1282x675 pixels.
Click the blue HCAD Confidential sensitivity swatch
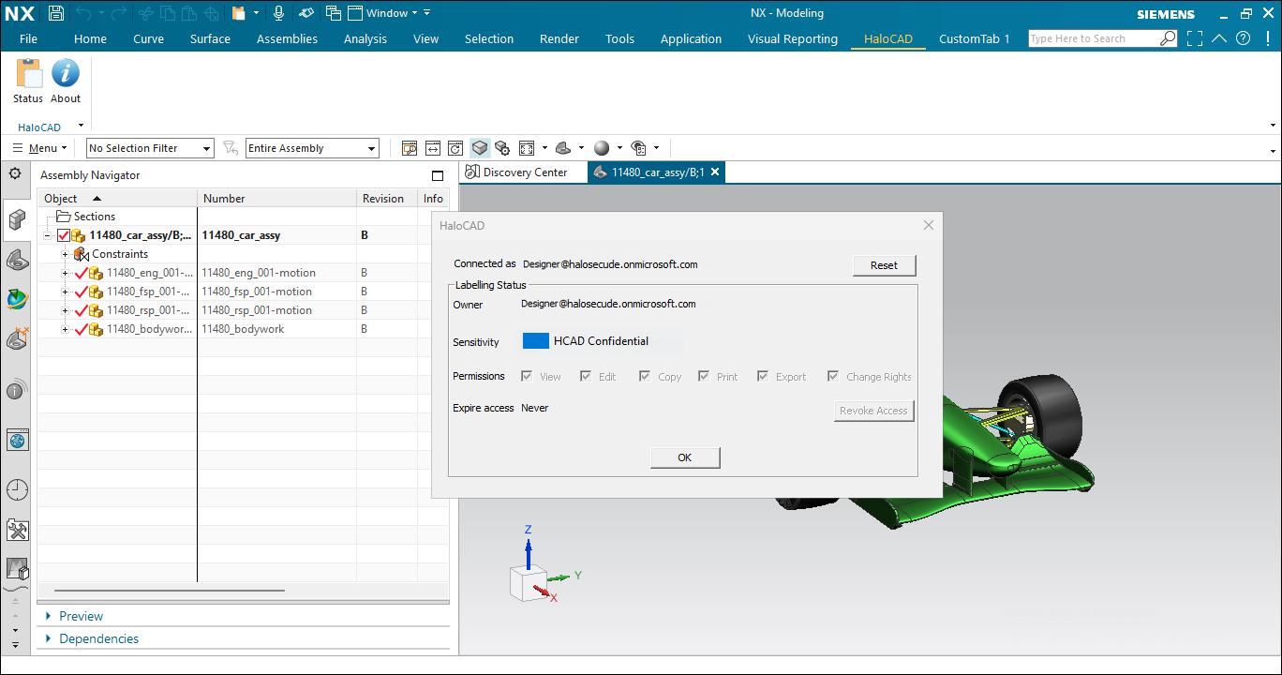[x=535, y=340]
